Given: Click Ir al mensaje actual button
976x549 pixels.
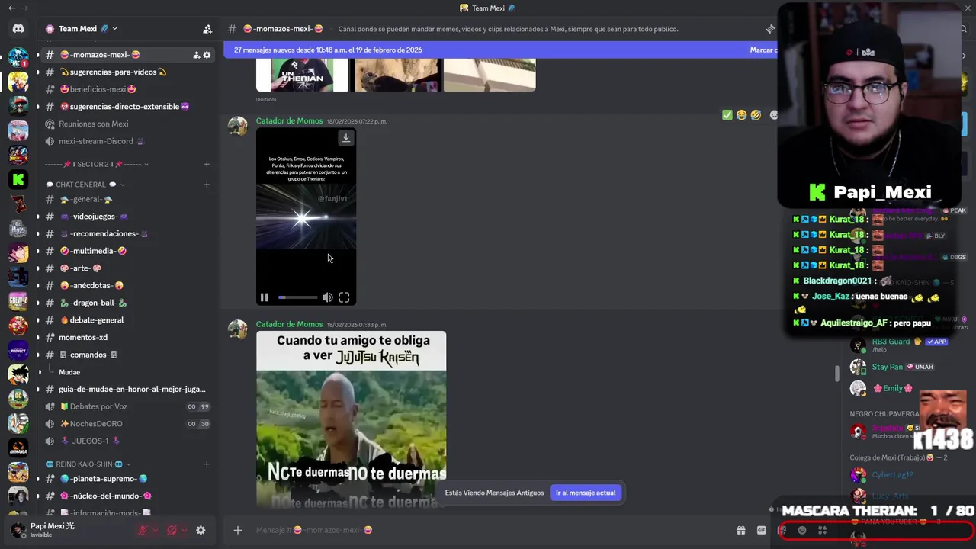Looking at the screenshot, I should click(x=586, y=493).
